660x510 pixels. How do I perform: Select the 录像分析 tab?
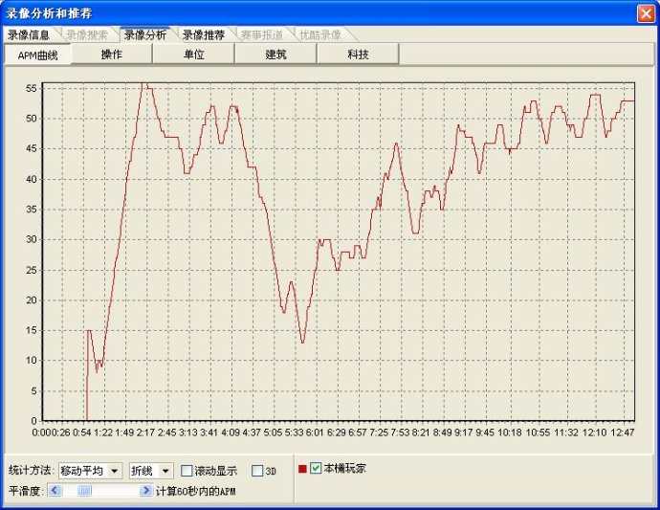click(x=145, y=34)
